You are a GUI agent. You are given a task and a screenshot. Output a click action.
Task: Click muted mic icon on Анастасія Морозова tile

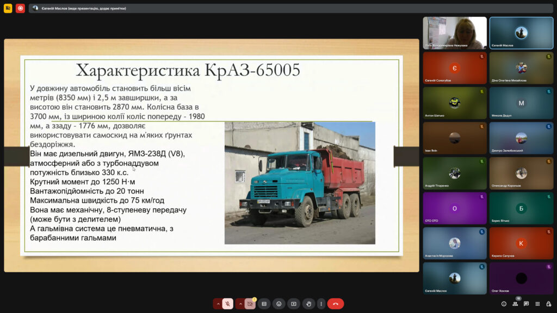click(482, 231)
